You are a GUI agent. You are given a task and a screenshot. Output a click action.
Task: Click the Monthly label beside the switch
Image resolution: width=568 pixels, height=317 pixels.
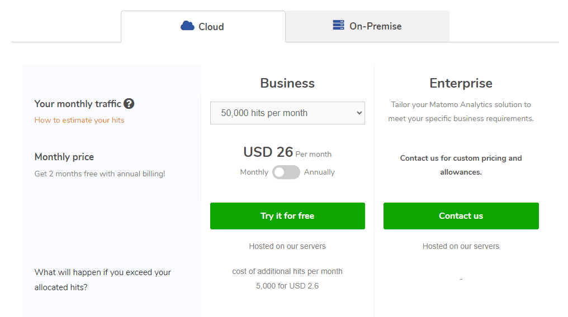254,172
